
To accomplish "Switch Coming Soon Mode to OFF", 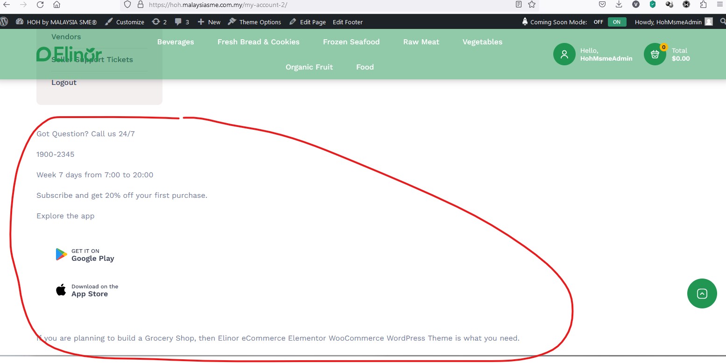I will (x=599, y=22).
